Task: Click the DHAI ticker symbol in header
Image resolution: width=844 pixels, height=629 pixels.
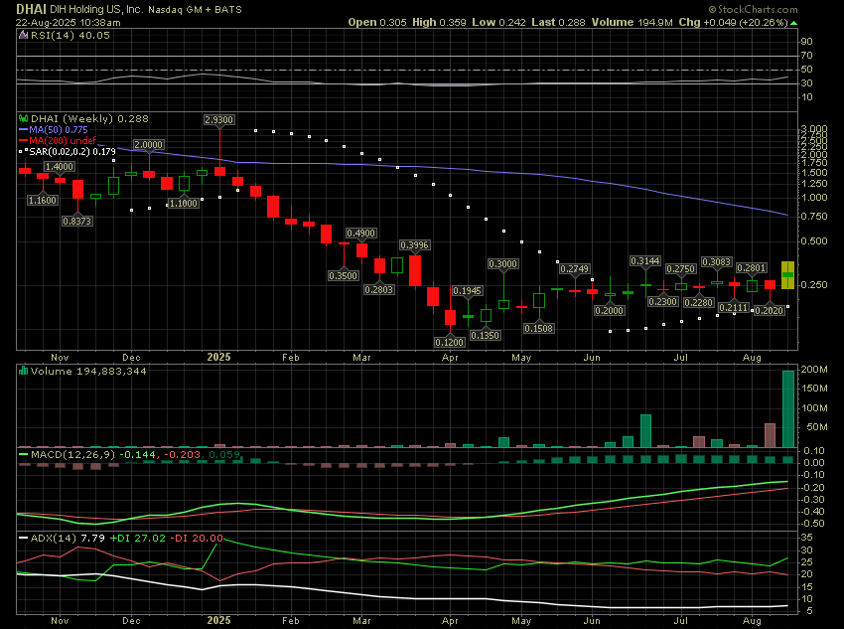Action: pos(31,9)
